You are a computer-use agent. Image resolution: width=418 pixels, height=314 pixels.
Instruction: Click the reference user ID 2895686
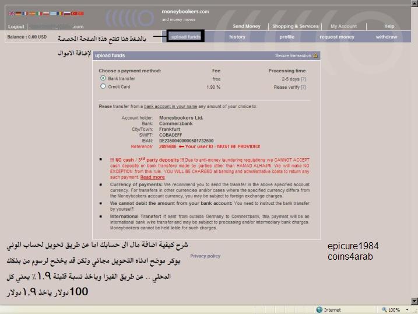(168, 146)
